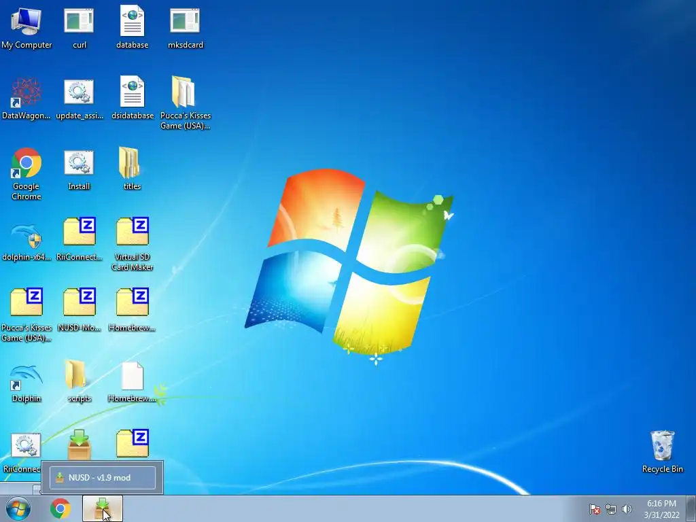The width and height of the screenshot is (696, 522).
Task: Select the blank Homebrew.... file icon
Action: 132,382
